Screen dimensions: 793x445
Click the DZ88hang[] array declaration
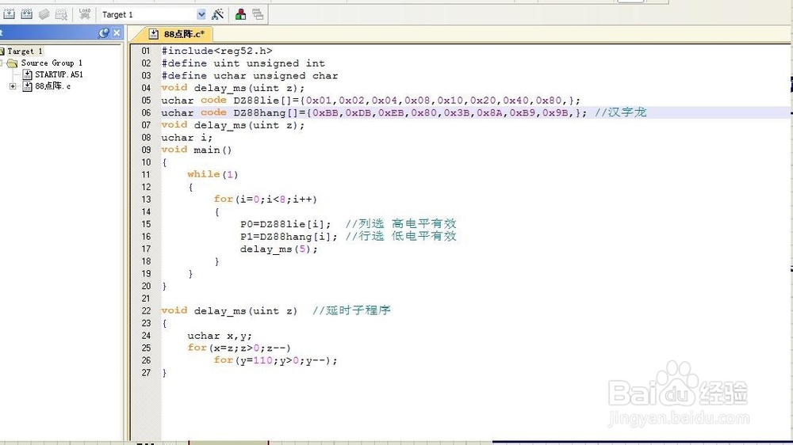(374, 112)
